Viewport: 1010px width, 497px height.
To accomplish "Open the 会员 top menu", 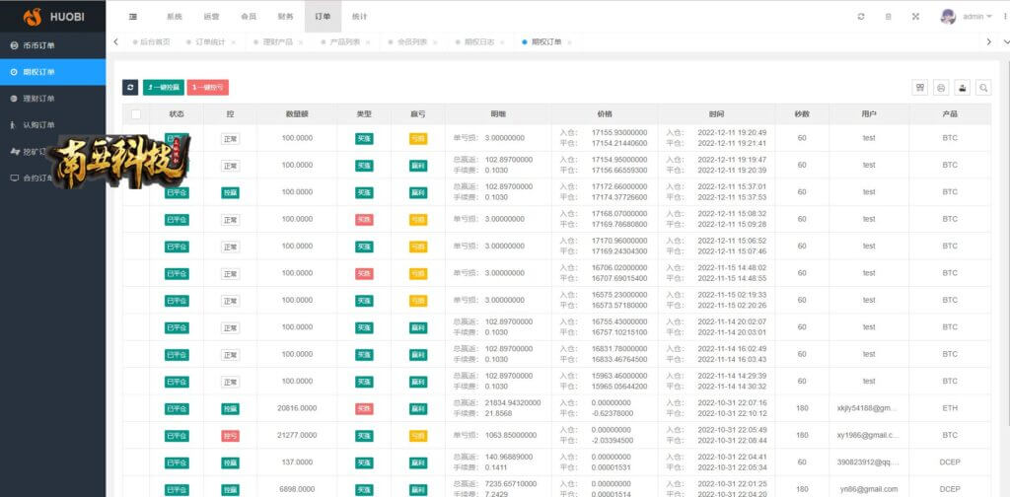I will pyautogui.click(x=248, y=17).
